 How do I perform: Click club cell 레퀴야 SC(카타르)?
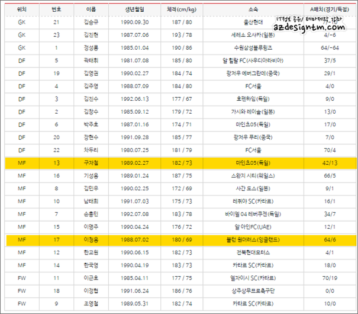(253, 201)
